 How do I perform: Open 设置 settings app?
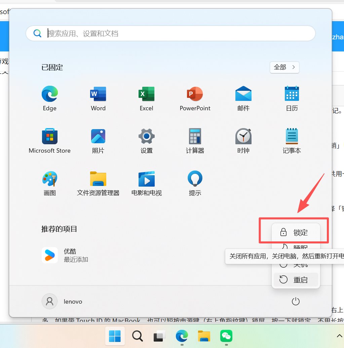[x=147, y=141]
